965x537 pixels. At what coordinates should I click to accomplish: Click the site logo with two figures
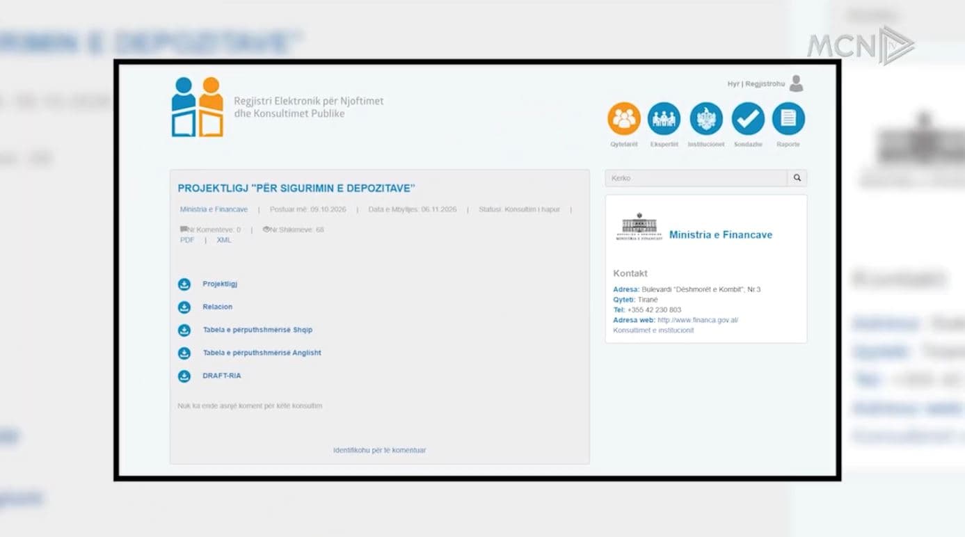[x=198, y=106]
